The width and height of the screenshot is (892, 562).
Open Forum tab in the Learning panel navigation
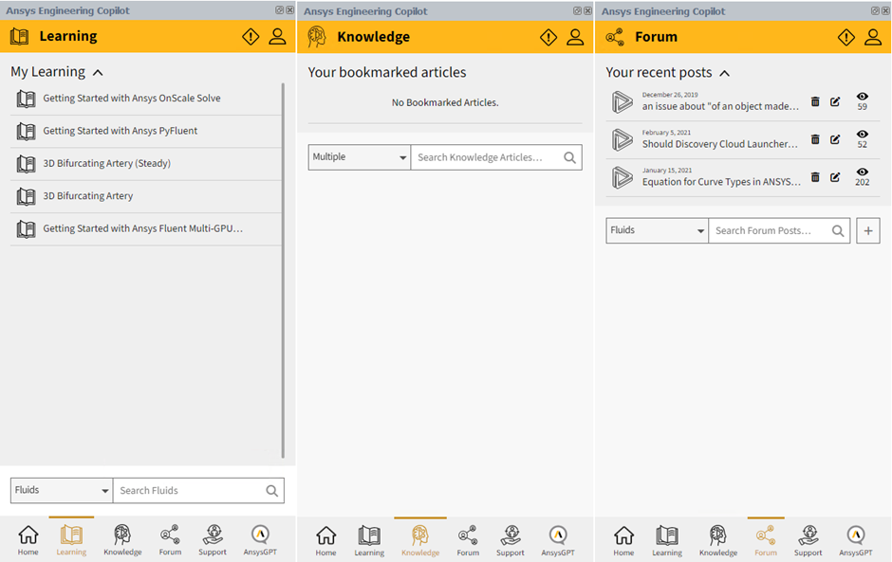tap(170, 540)
